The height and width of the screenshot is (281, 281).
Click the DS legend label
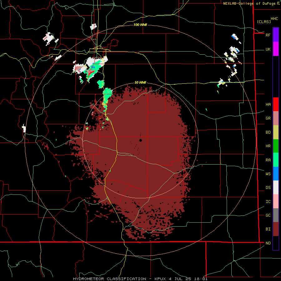[268, 188]
